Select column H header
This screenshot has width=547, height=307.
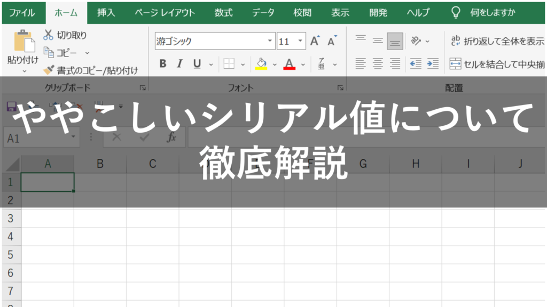click(x=416, y=164)
